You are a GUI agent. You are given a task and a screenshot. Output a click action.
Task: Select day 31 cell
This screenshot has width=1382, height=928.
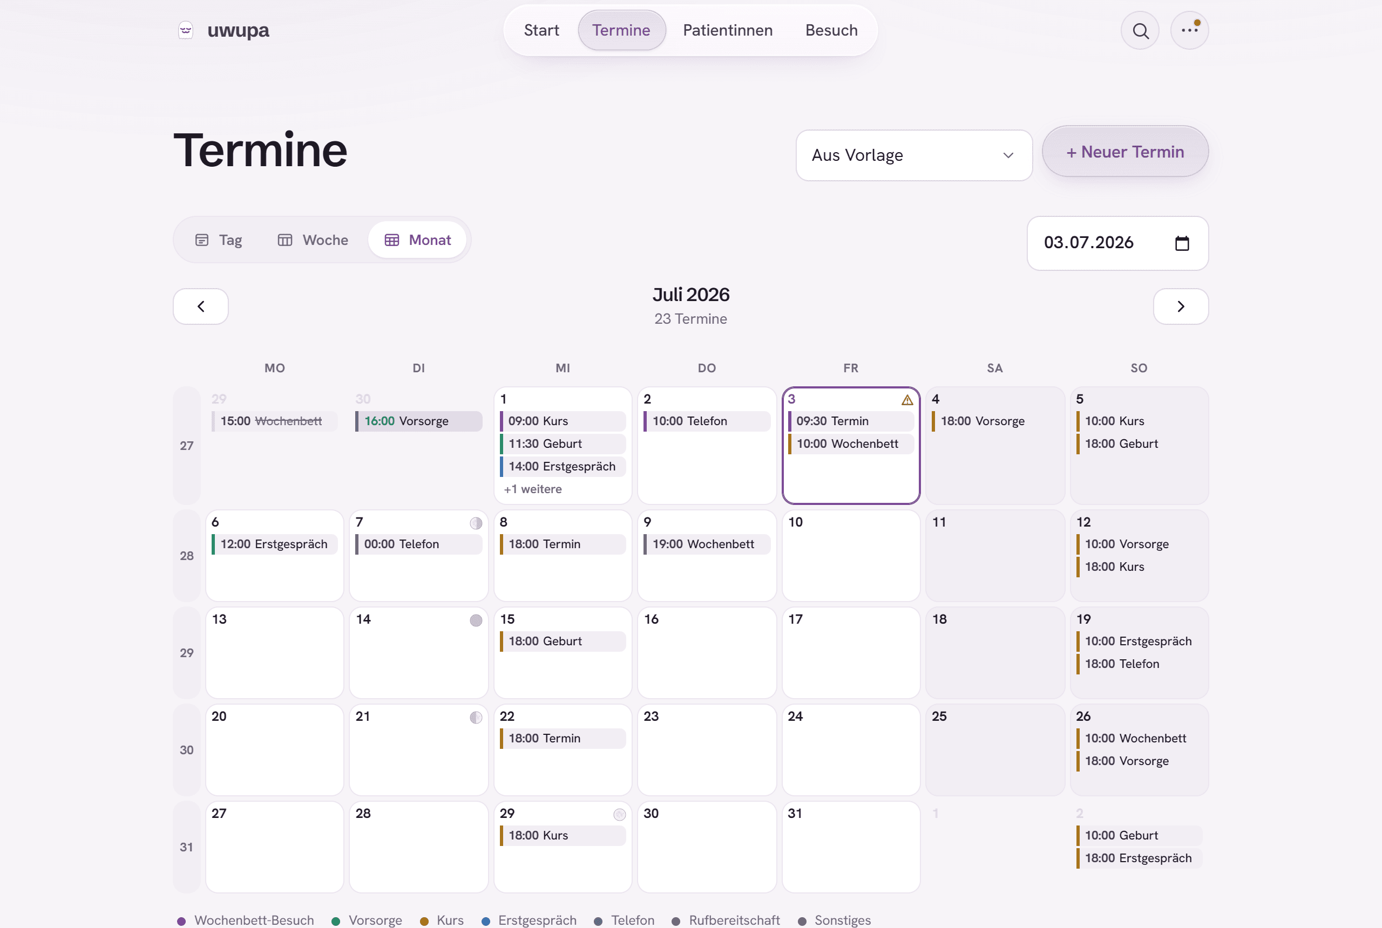point(851,847)
